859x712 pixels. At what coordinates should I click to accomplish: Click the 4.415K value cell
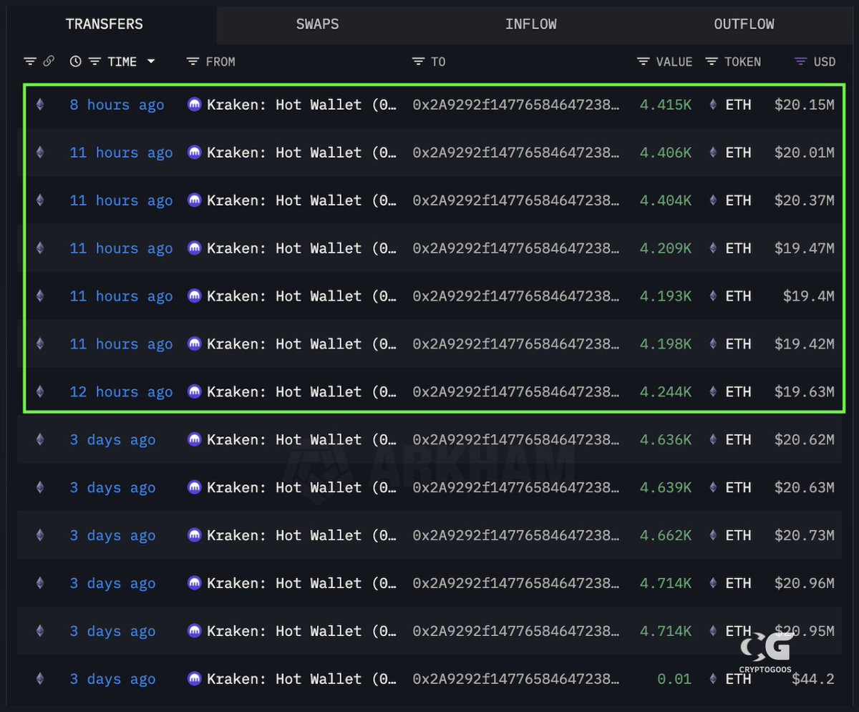[x=666, y=104]
